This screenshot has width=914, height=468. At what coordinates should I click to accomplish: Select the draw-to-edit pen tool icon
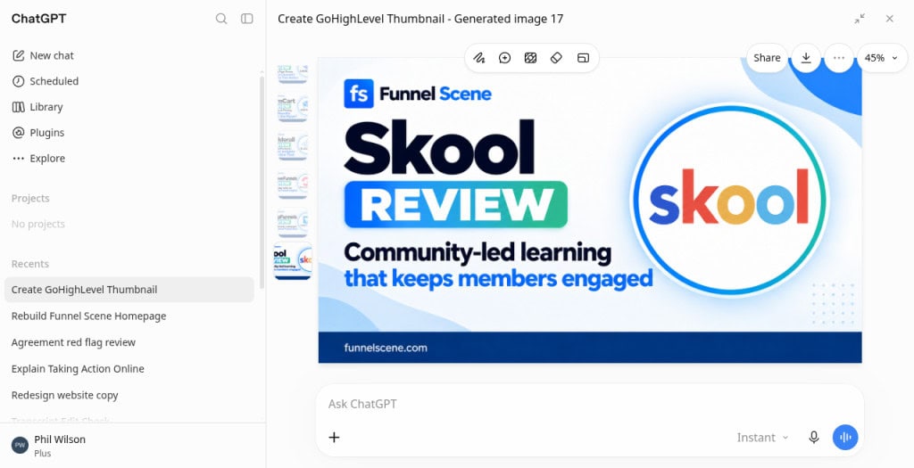[x=478, y=58]
